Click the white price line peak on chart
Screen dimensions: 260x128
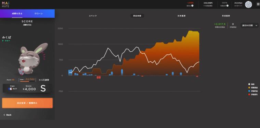point(136,47)
